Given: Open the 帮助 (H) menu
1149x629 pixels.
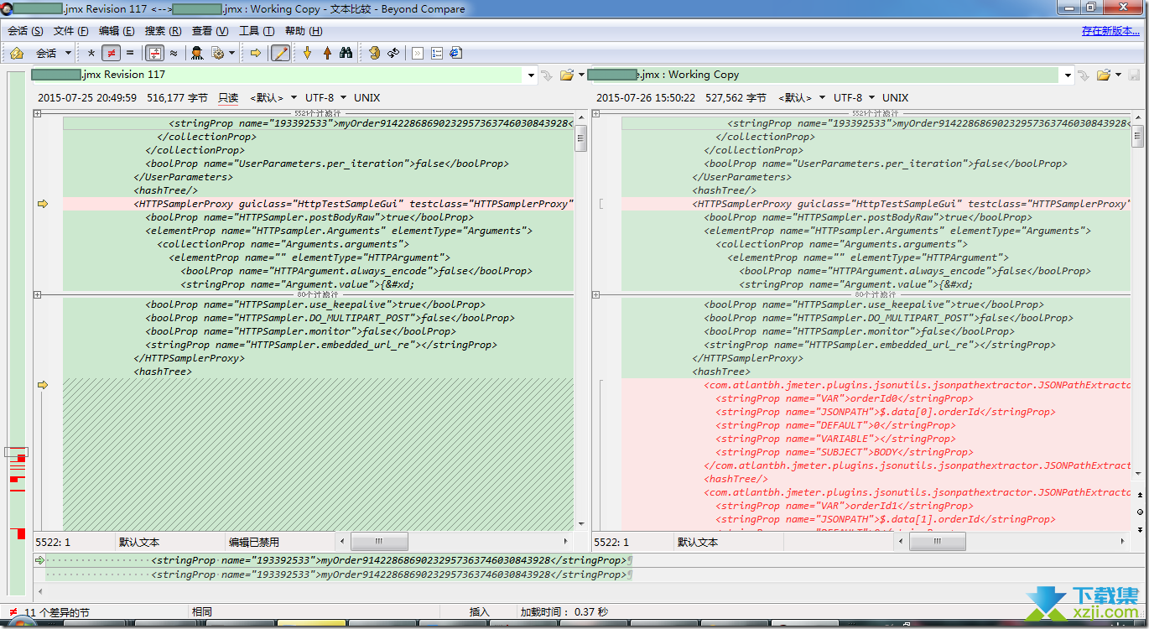Looking at the screenshot, I should (303, 31).
